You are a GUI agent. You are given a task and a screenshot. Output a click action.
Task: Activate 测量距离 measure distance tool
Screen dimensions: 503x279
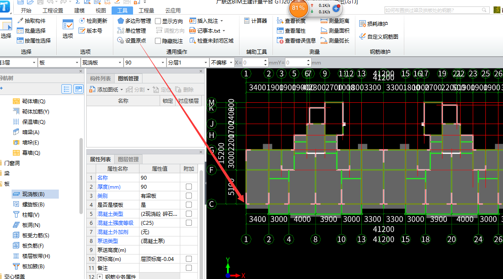pos(335,21)
